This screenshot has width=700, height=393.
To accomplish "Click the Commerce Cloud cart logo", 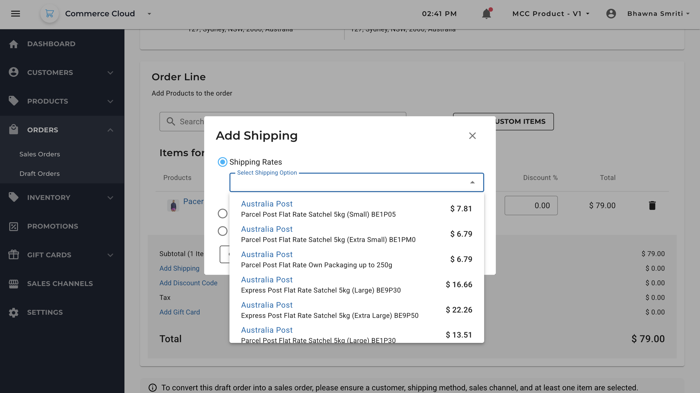I will (x=49, y=13).
